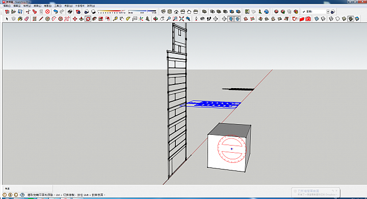This screenshot has width=367, height=199.
Task: Choose the Follow Me tool
Action: point(95,19)
